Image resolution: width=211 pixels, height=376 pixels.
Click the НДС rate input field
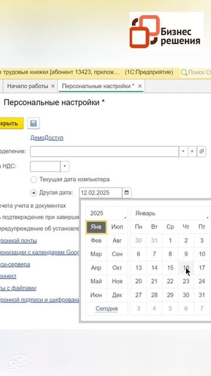[45, 166]
